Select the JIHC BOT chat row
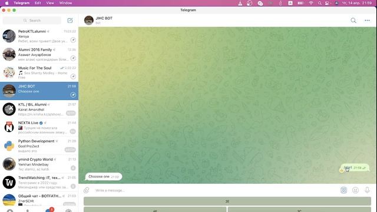This screenshot has width=377, height=212. tap(39, 91)
